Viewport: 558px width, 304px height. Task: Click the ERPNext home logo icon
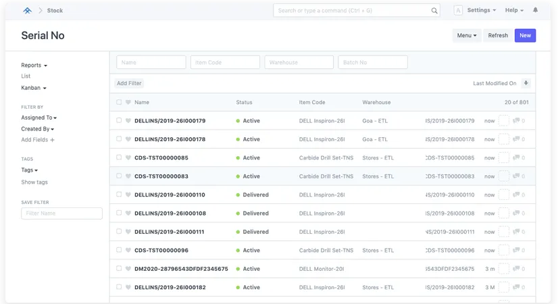pyautogui.click(x=27, y=11)
